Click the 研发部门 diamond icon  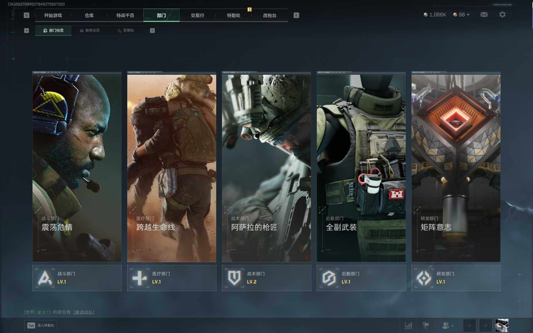point(424,278)
